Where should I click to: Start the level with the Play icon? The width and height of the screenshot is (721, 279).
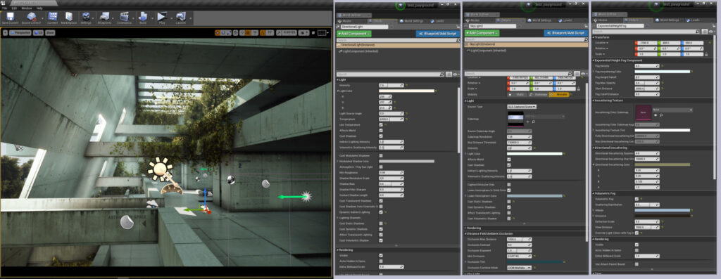[162, 18]
